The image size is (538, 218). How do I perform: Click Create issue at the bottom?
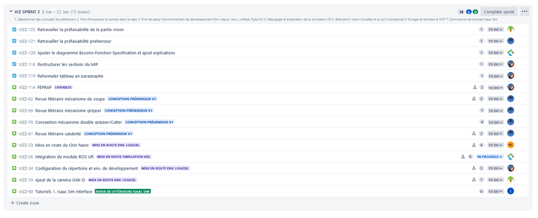(x=25, y=203)
